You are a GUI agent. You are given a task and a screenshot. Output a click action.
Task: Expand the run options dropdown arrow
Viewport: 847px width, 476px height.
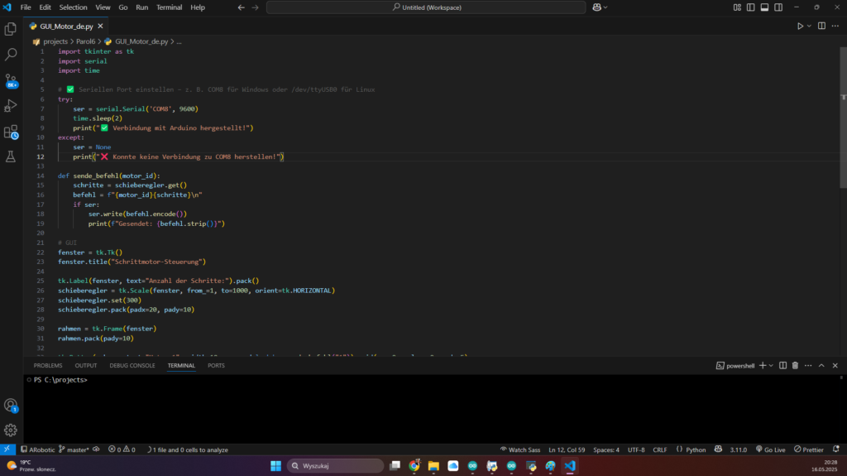809,26
